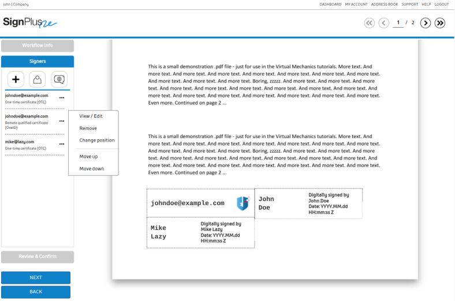455x301 pixels.
Task: Choose Move down in the signer menu
Action: [91, 169]
